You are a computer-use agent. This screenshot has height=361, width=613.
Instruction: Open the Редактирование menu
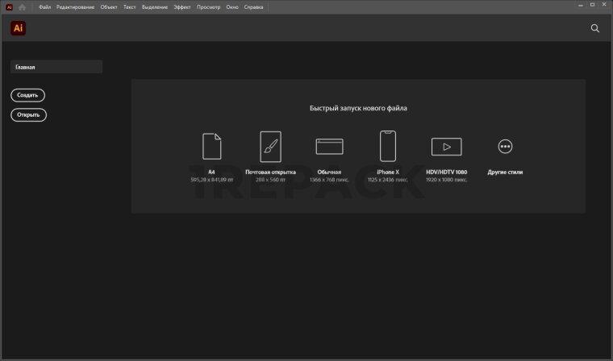click(x=76, y=6)
